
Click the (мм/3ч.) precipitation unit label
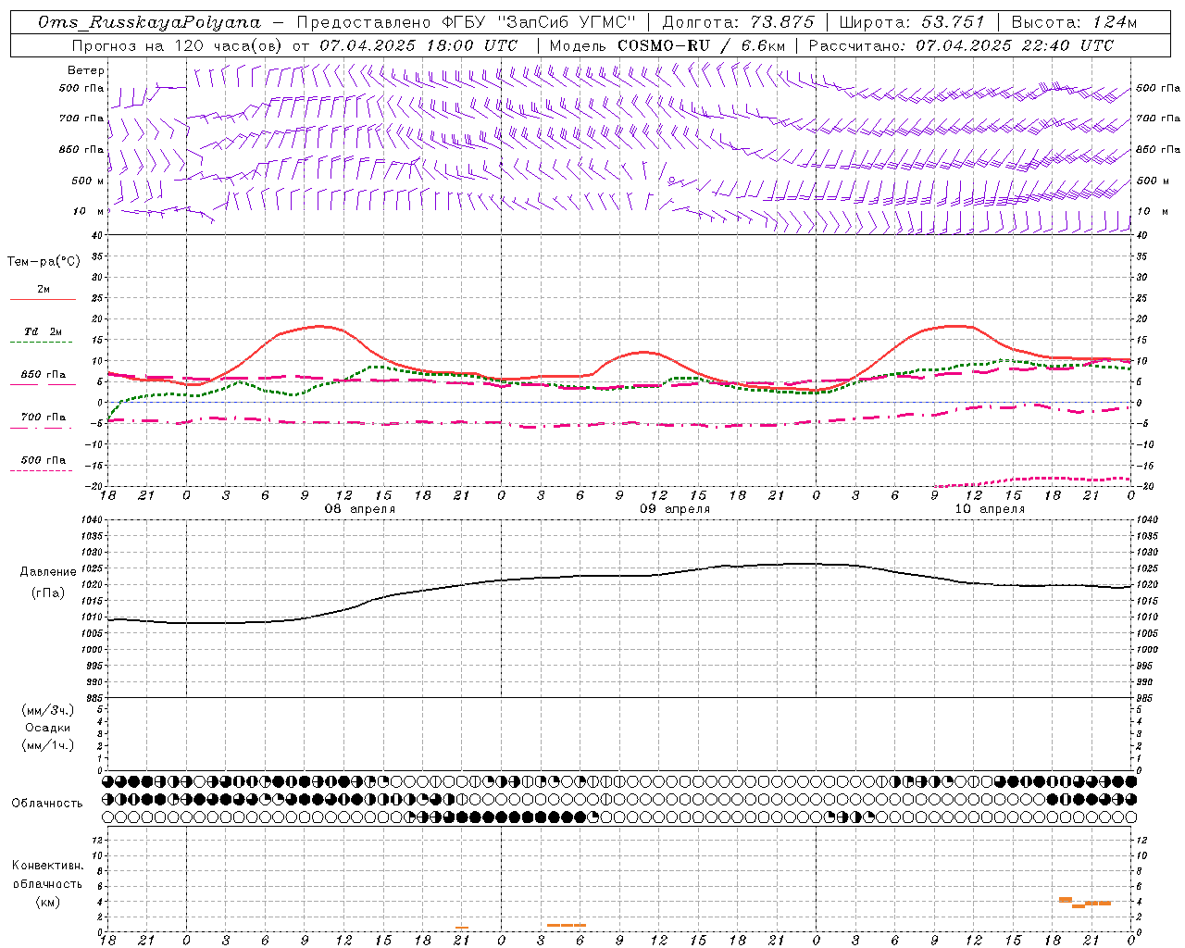(48, 711)
